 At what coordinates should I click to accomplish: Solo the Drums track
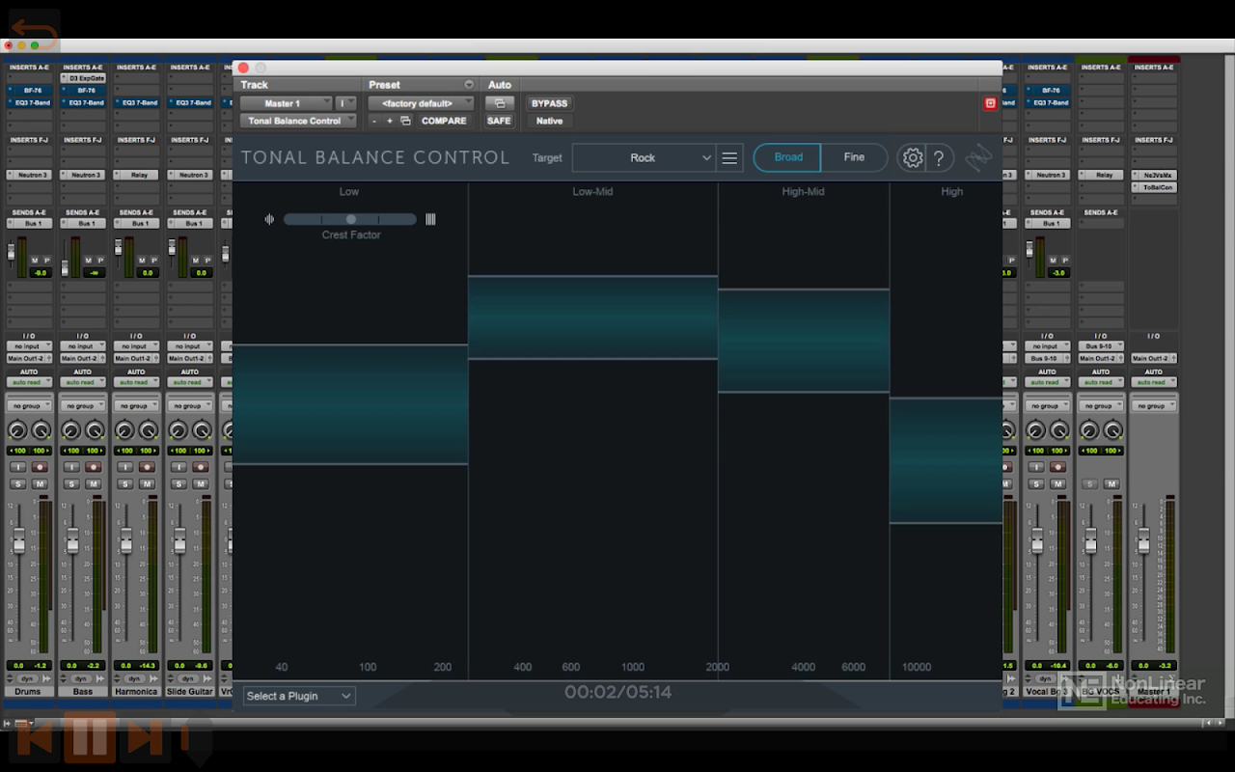17,483
